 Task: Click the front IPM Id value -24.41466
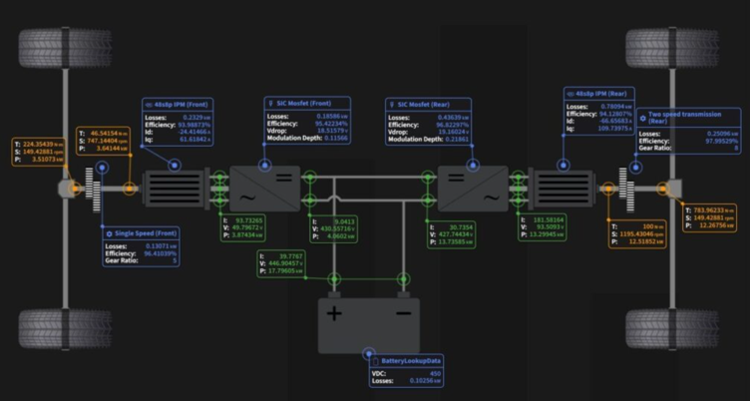pyautogui.click(x=190, y=132)
